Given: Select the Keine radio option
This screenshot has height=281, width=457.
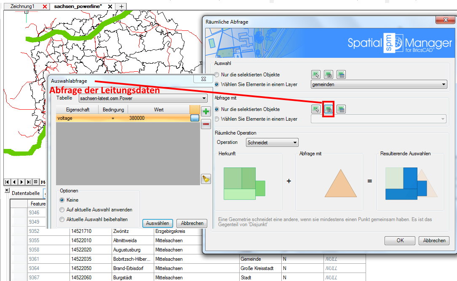Looking at the screenshot, I should coord(62,200).
